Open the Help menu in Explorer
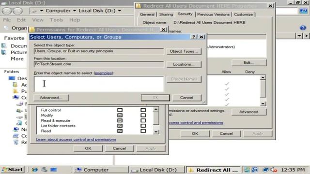 [75, 20]
